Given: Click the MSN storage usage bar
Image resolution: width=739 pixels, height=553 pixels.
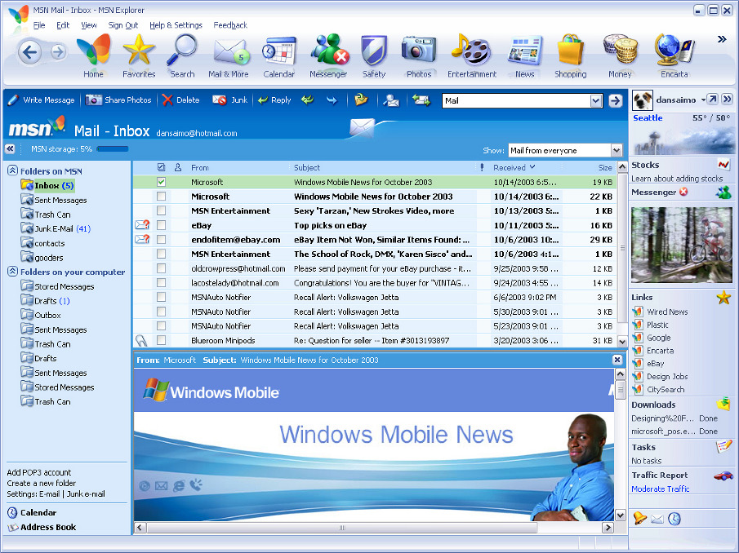Looking at the screenshot, I should (x=113, y=149).
